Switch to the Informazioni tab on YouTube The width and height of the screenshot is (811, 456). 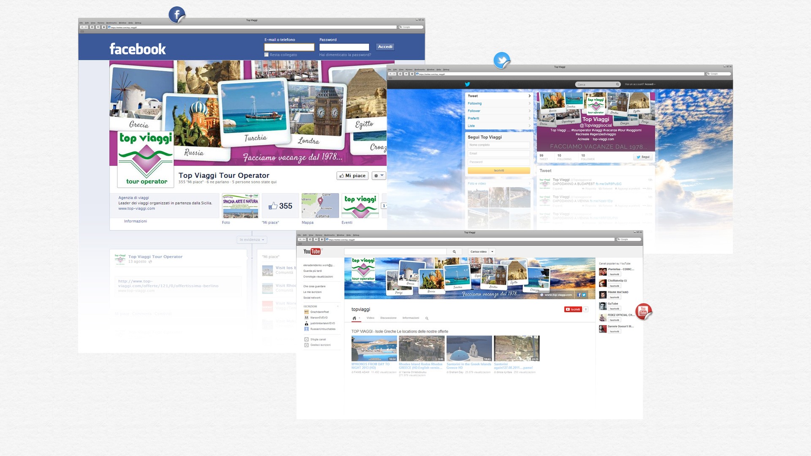[x=411, y=318]
